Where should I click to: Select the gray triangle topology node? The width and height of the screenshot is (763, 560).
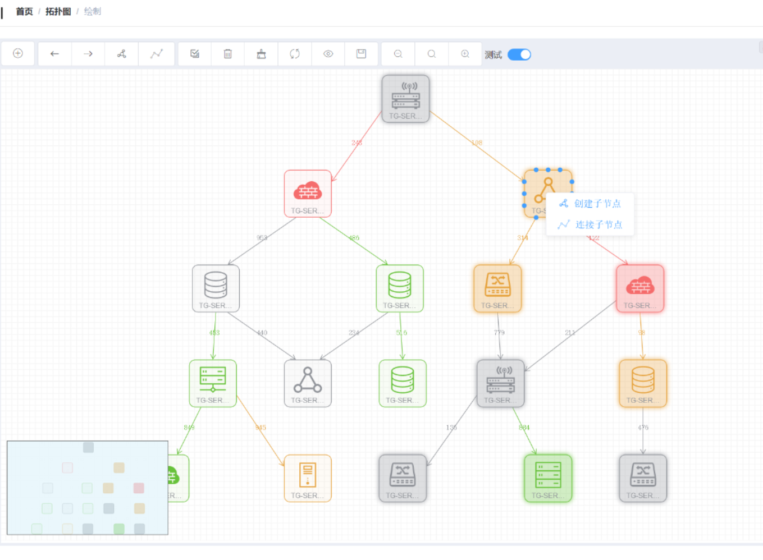pyautogui.click(x=308, y=383)
